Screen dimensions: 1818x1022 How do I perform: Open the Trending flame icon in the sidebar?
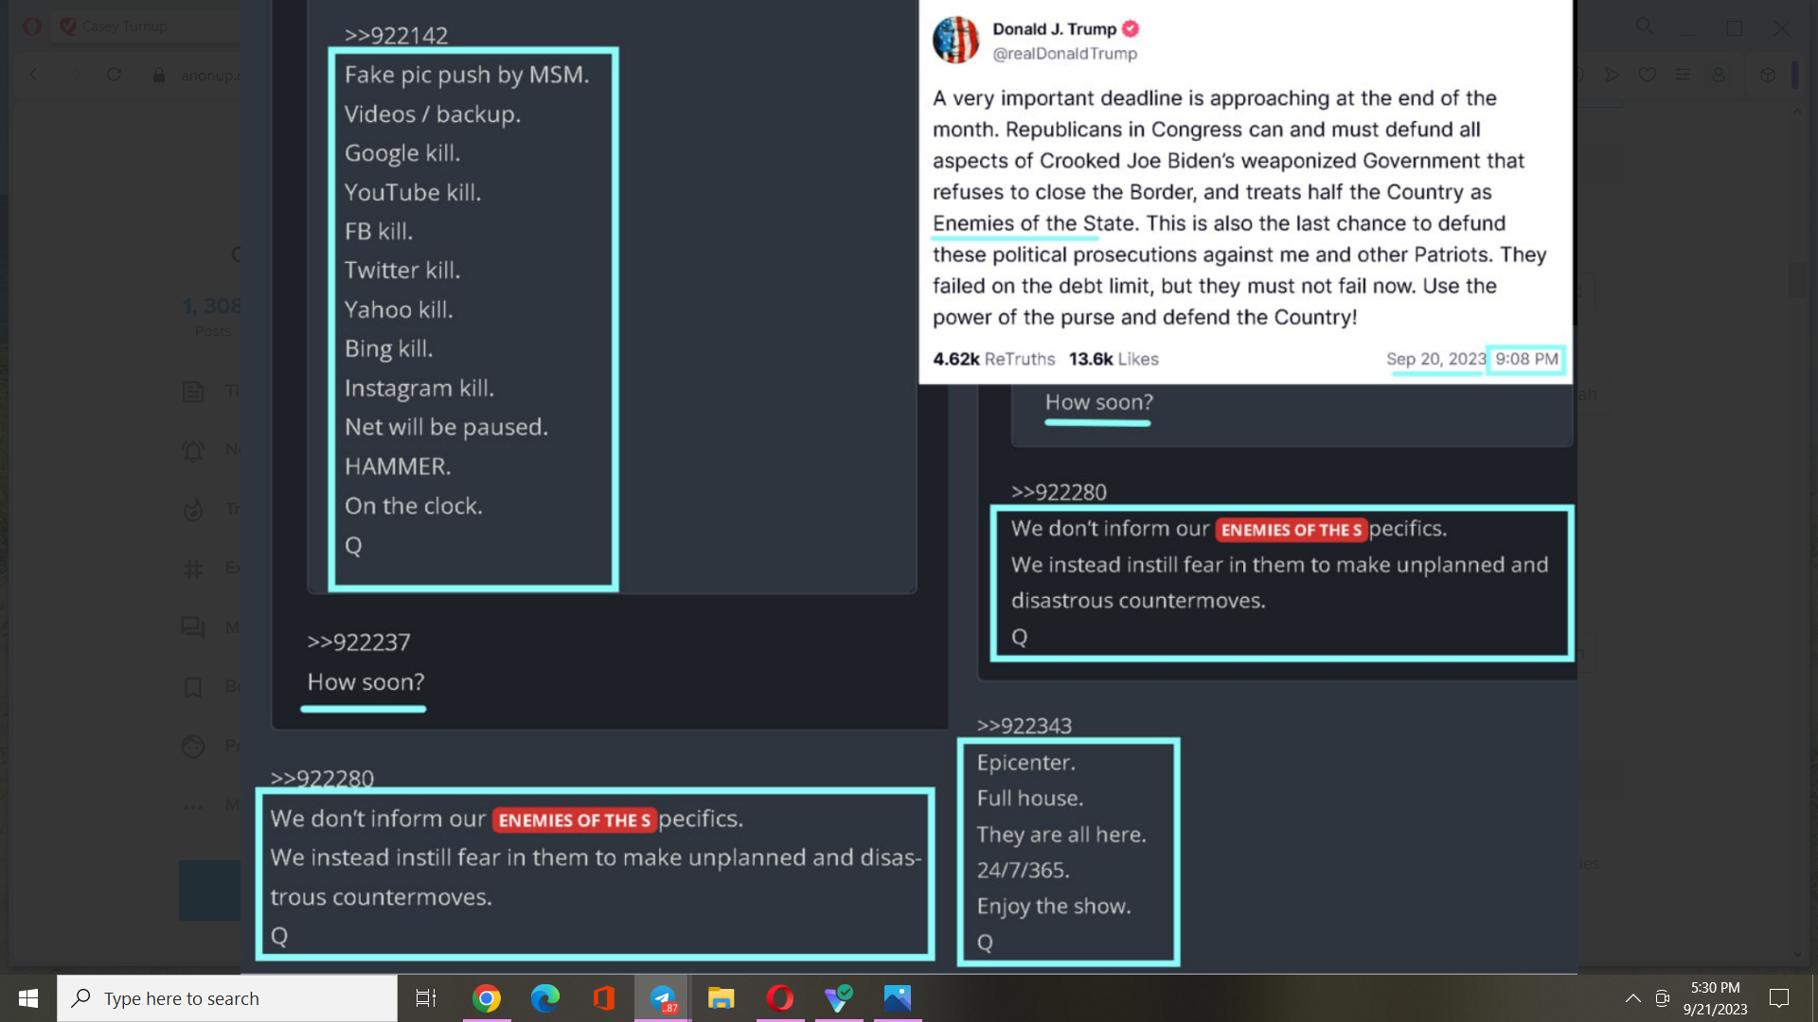[193, 510]
